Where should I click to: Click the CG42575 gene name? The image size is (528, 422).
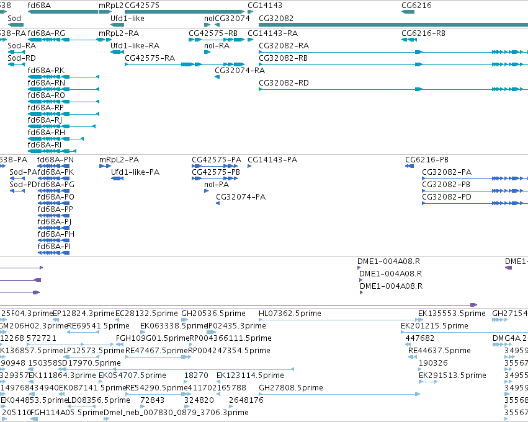(142, 6)
